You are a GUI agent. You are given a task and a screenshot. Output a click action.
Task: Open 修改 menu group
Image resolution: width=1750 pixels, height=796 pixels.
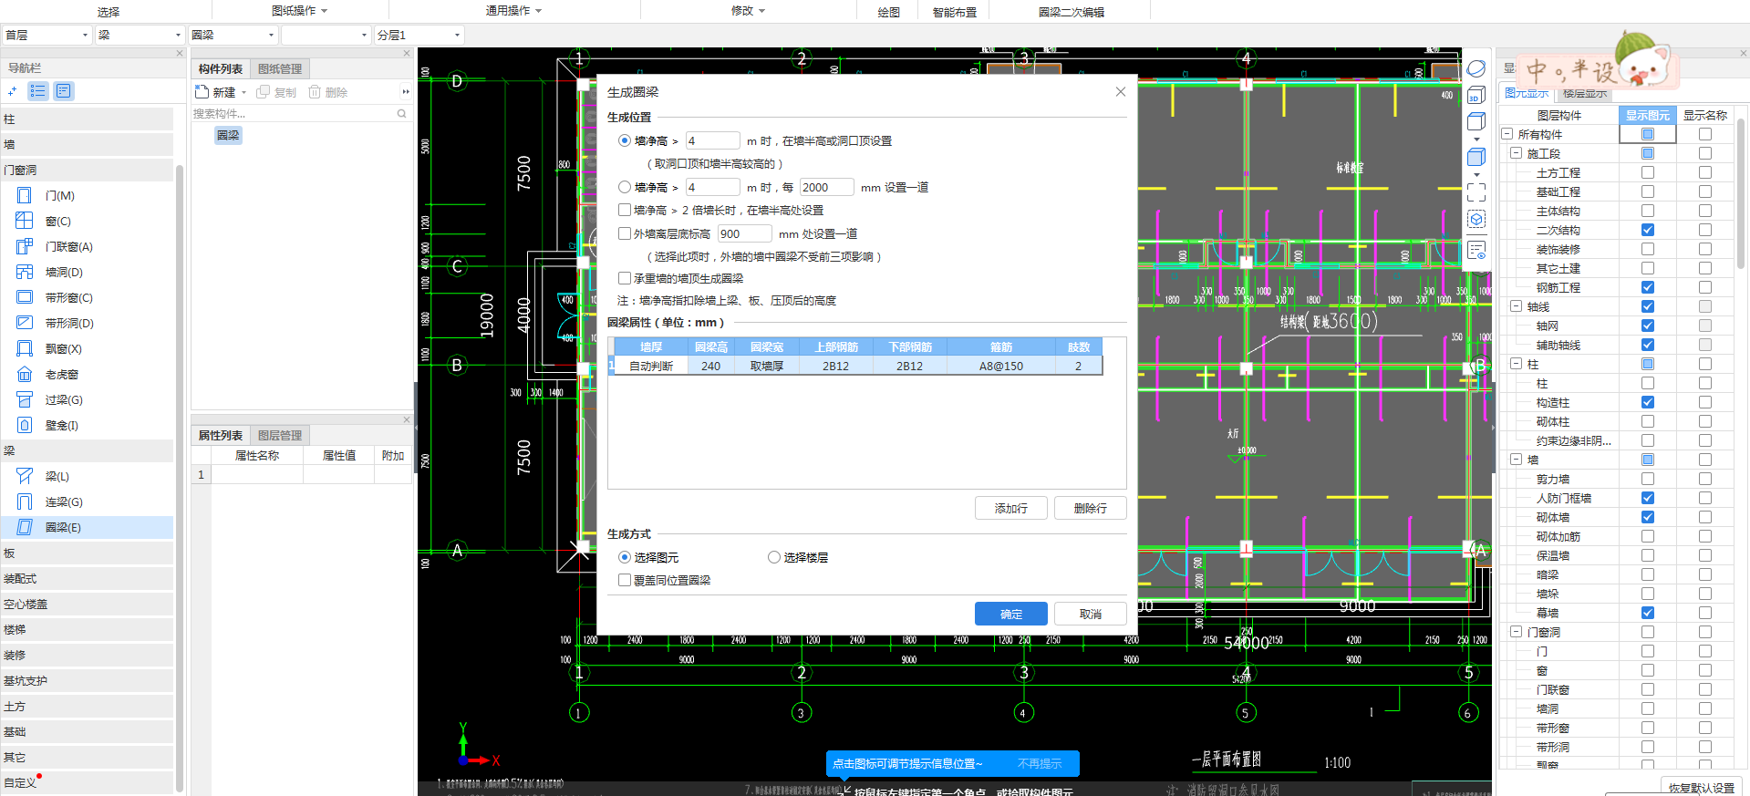(x=748, y=11)
